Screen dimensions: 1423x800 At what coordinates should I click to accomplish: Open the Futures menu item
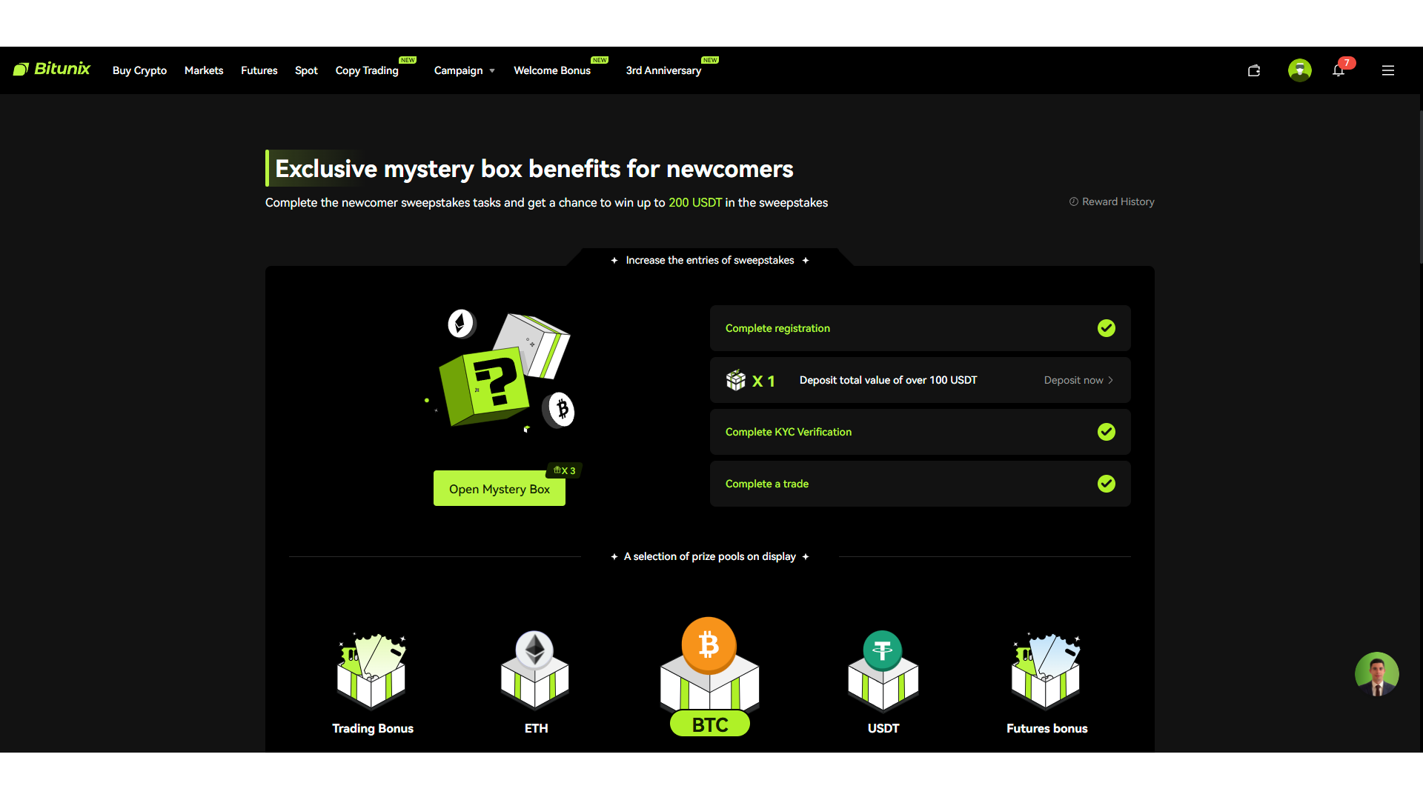pos(259,70)
